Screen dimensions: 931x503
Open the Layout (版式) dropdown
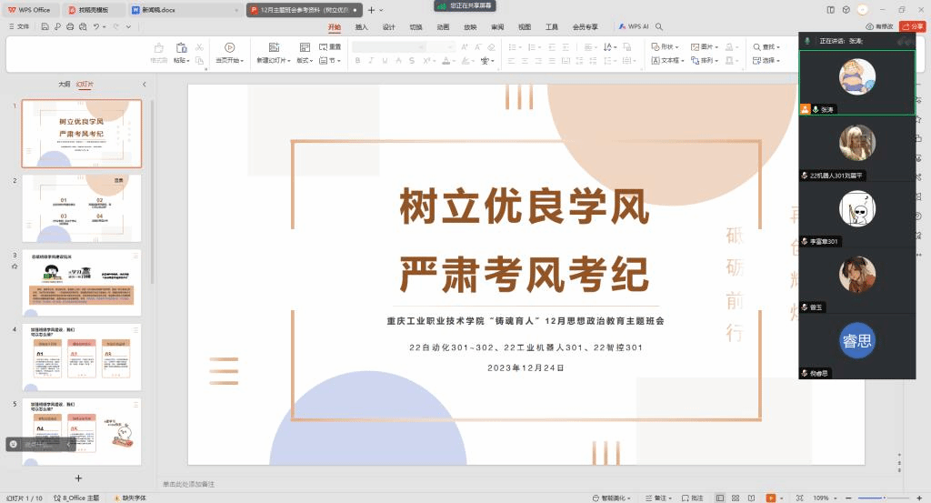305,61
